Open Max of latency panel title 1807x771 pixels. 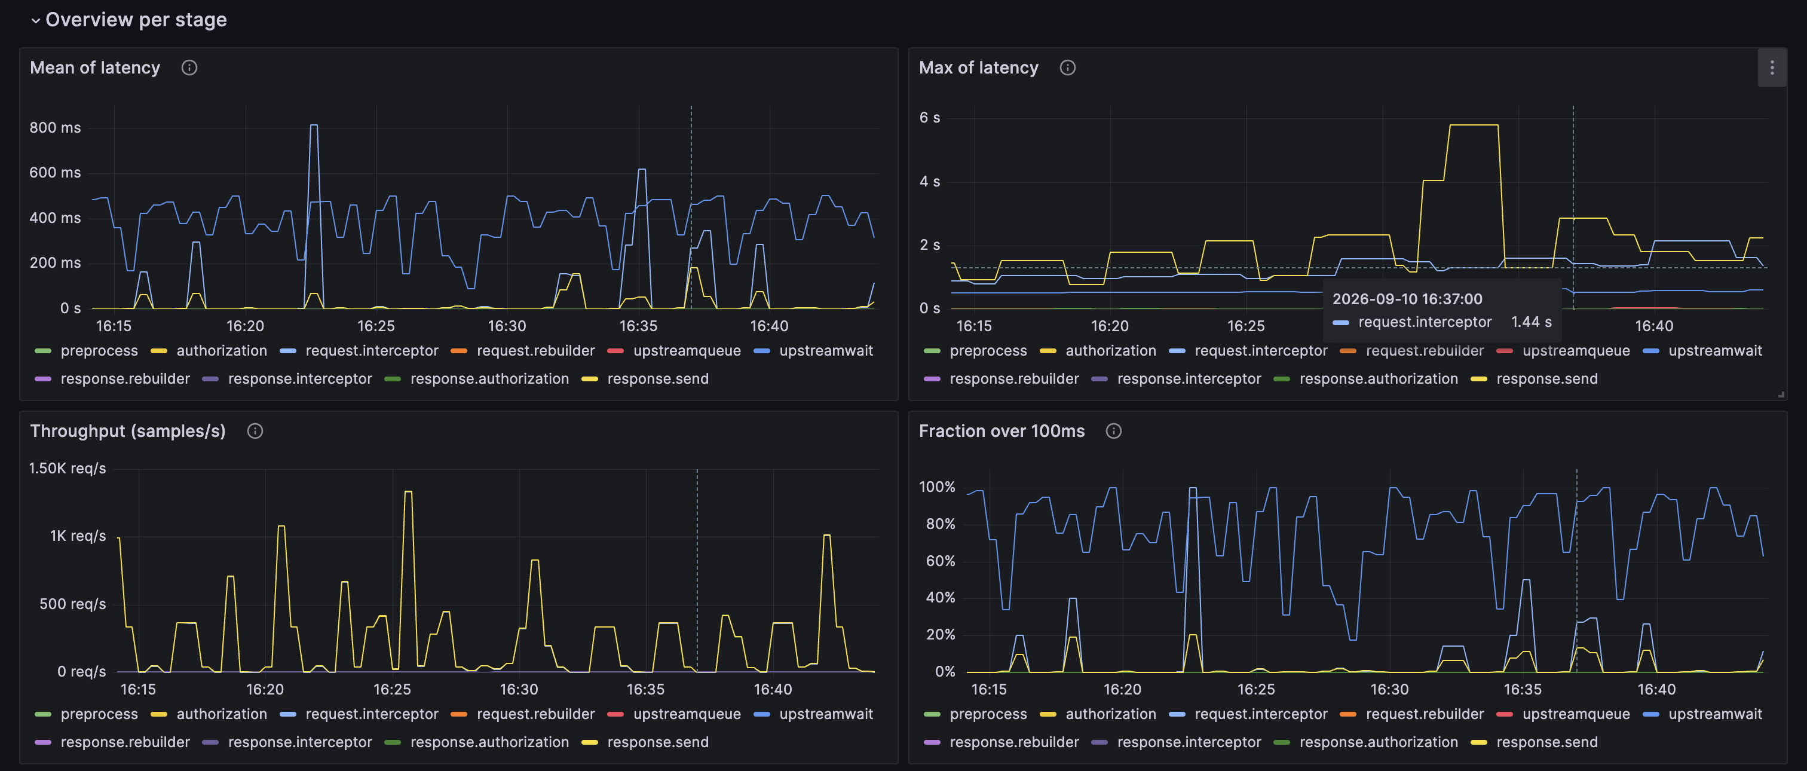coord(979,68)
